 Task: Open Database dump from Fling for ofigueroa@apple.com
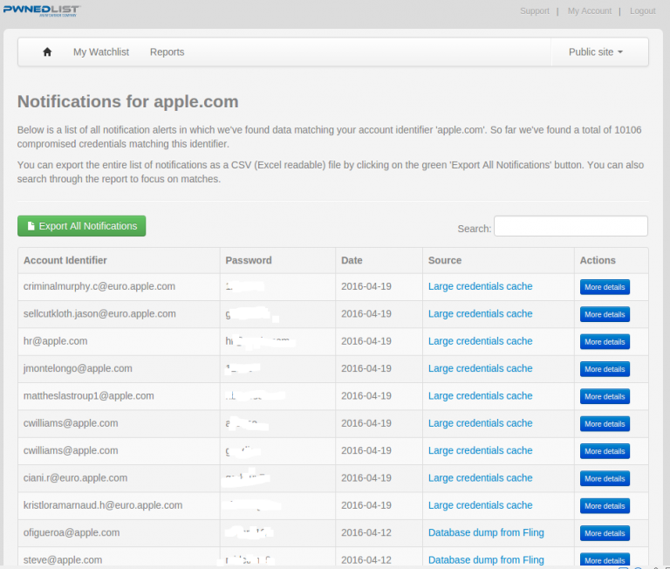(x=486, y=532)
